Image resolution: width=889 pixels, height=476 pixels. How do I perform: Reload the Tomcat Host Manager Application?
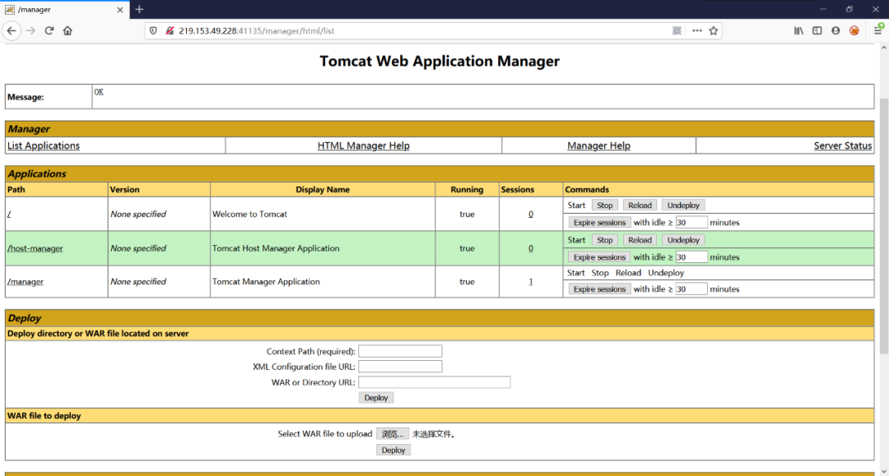tap(640, 240)
